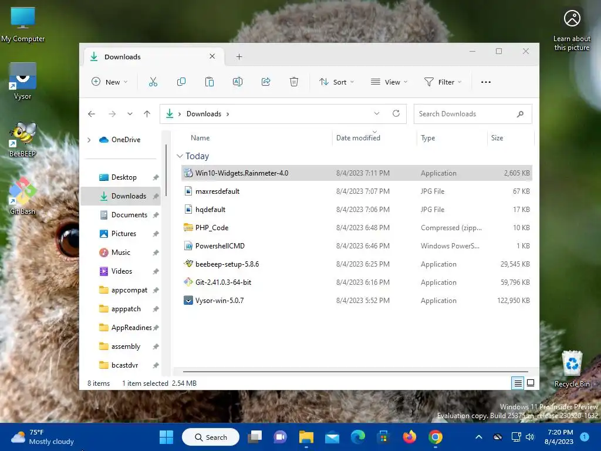
Task: Select the Recycle Bin icon
Action: (x=572, y=369)
